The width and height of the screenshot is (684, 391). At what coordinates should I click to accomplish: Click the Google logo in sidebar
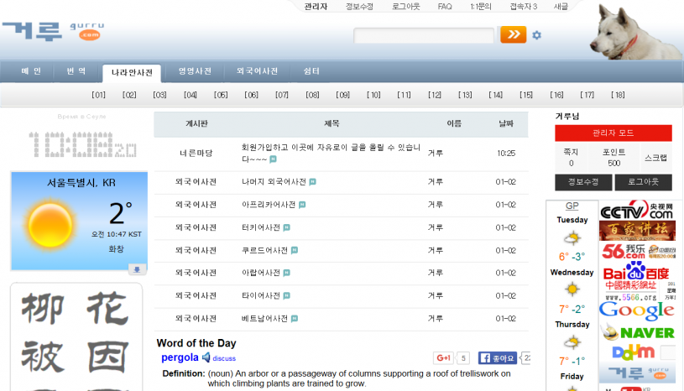coord(636,310)
